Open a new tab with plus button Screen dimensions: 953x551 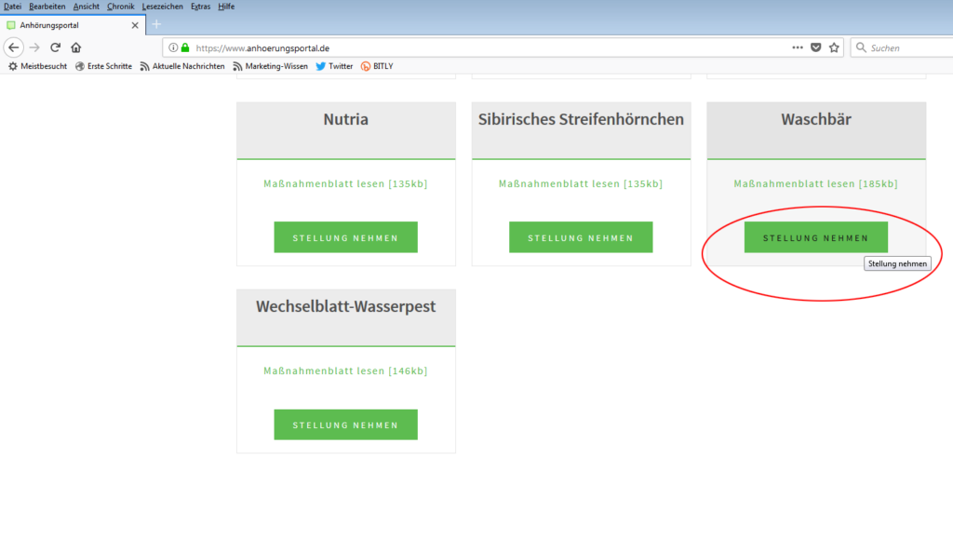[x=156, y=24]
